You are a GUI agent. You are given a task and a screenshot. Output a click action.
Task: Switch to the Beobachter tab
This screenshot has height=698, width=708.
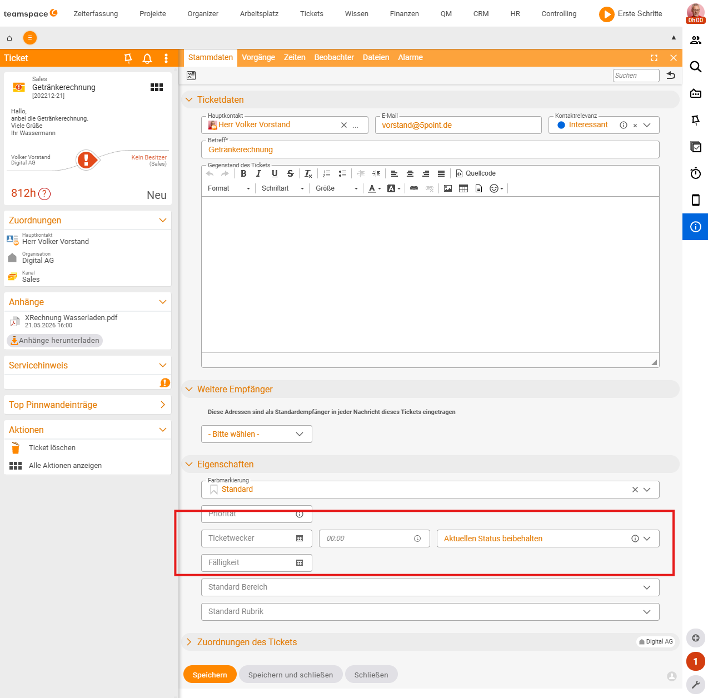[334, 57]
